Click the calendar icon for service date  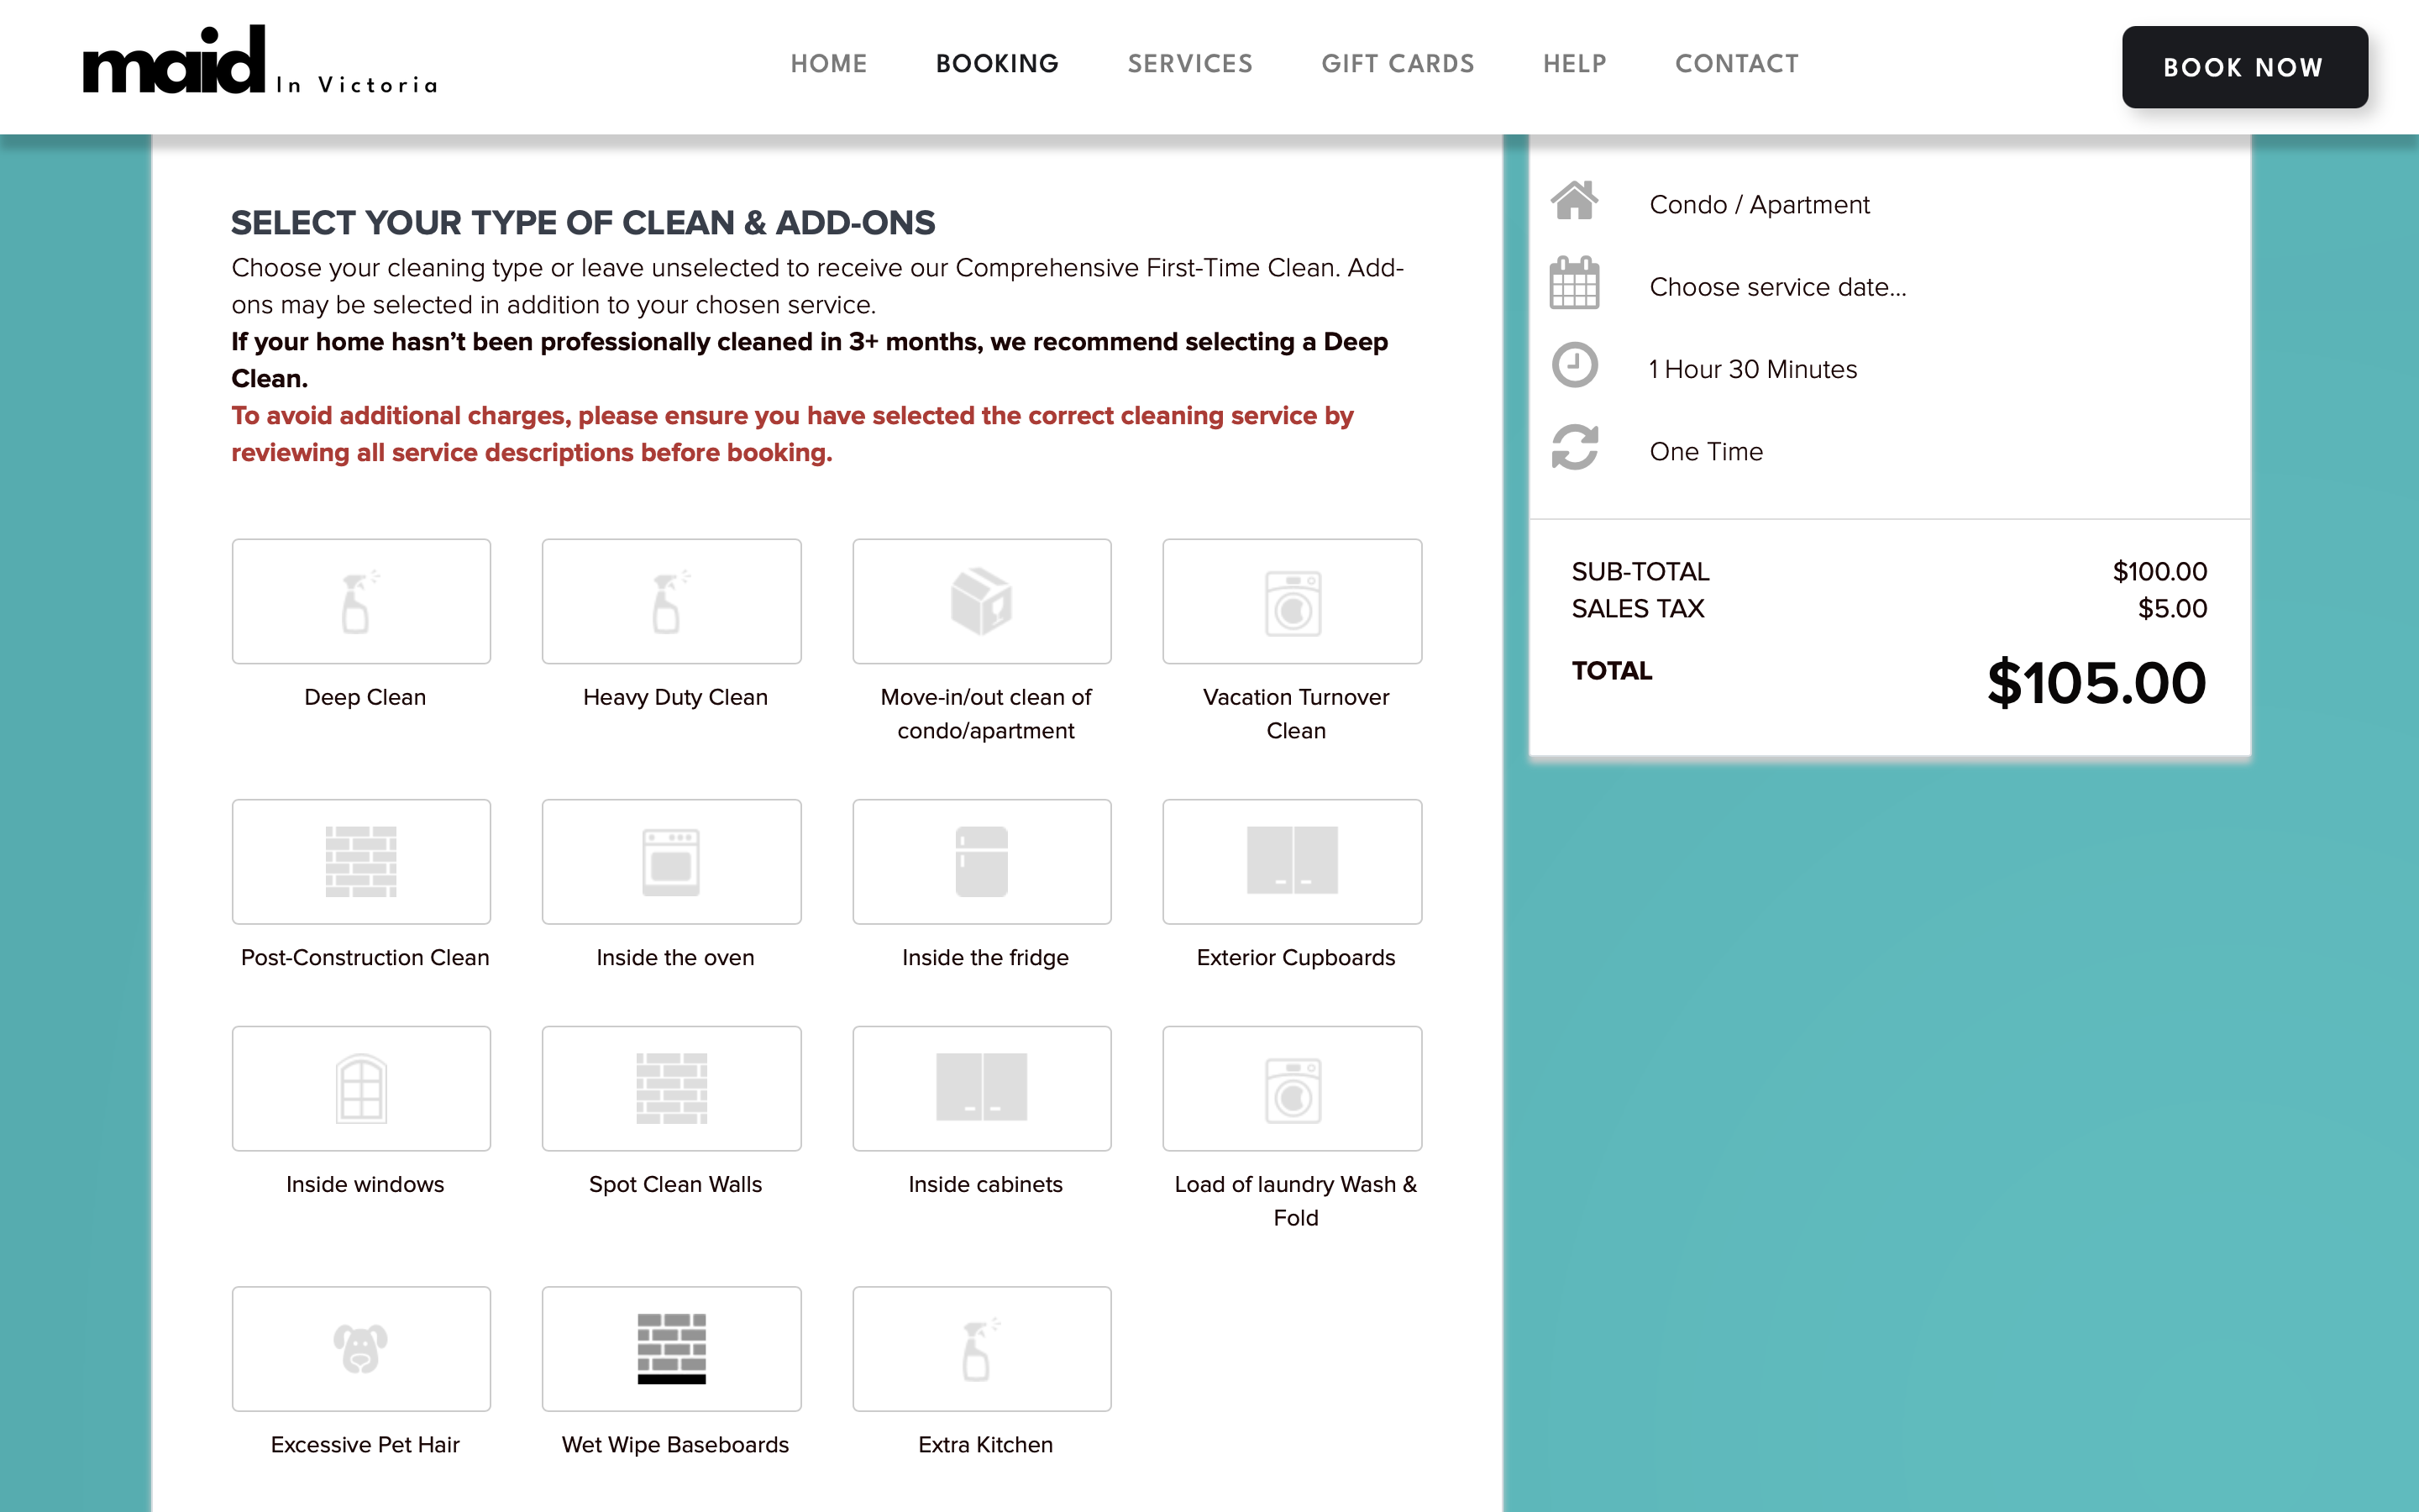pos(1574,283)
